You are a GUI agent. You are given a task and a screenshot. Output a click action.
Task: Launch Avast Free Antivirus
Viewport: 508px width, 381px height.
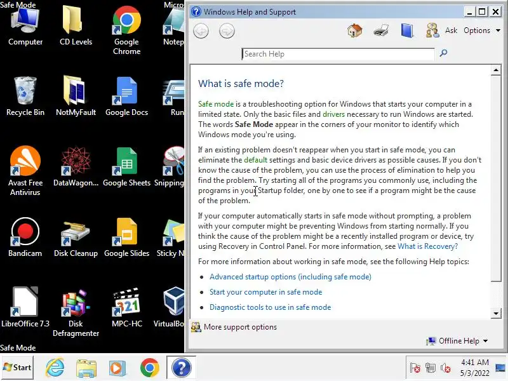coord(25,171)
